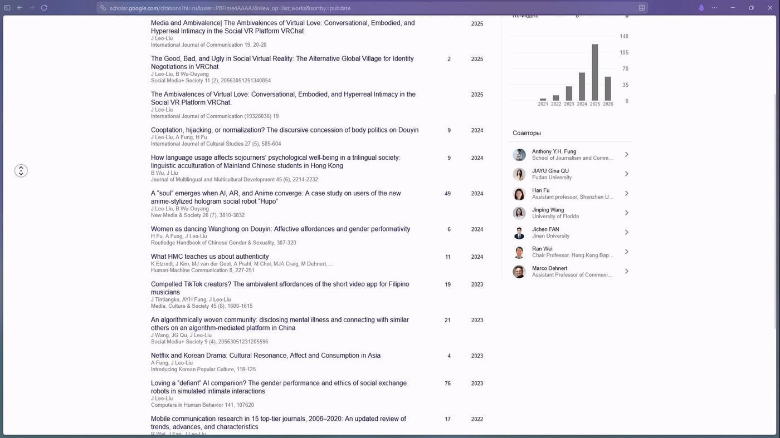Screen dimensions: 780x438
Task: Expand the Marco Dehnert coauthor chevron
Action: 627,272
